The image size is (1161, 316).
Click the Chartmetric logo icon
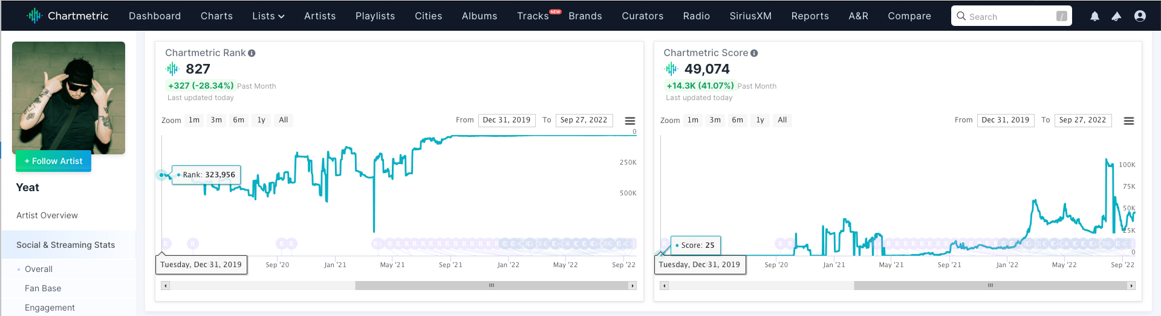(34, 16)
